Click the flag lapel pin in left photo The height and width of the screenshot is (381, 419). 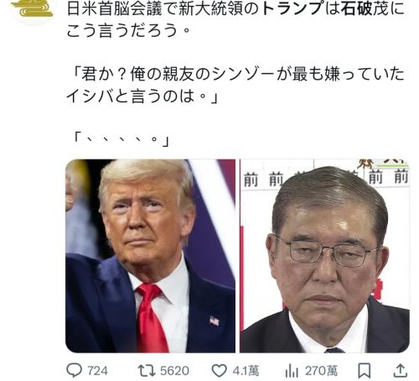(x=215, y=321)
